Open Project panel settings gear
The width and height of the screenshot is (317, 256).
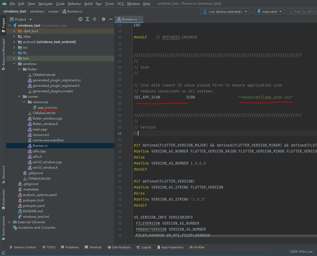click(104, 19)
